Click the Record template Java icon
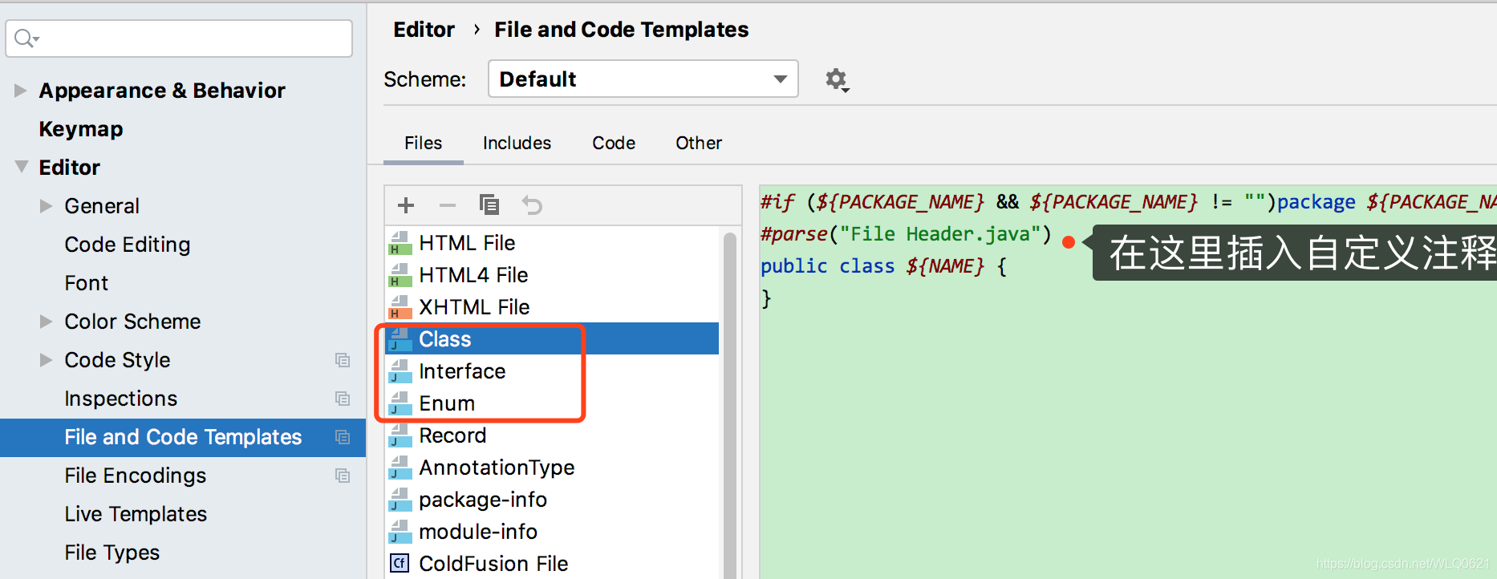This screenshot has height=579, width=1497. (x=400, y=435)
